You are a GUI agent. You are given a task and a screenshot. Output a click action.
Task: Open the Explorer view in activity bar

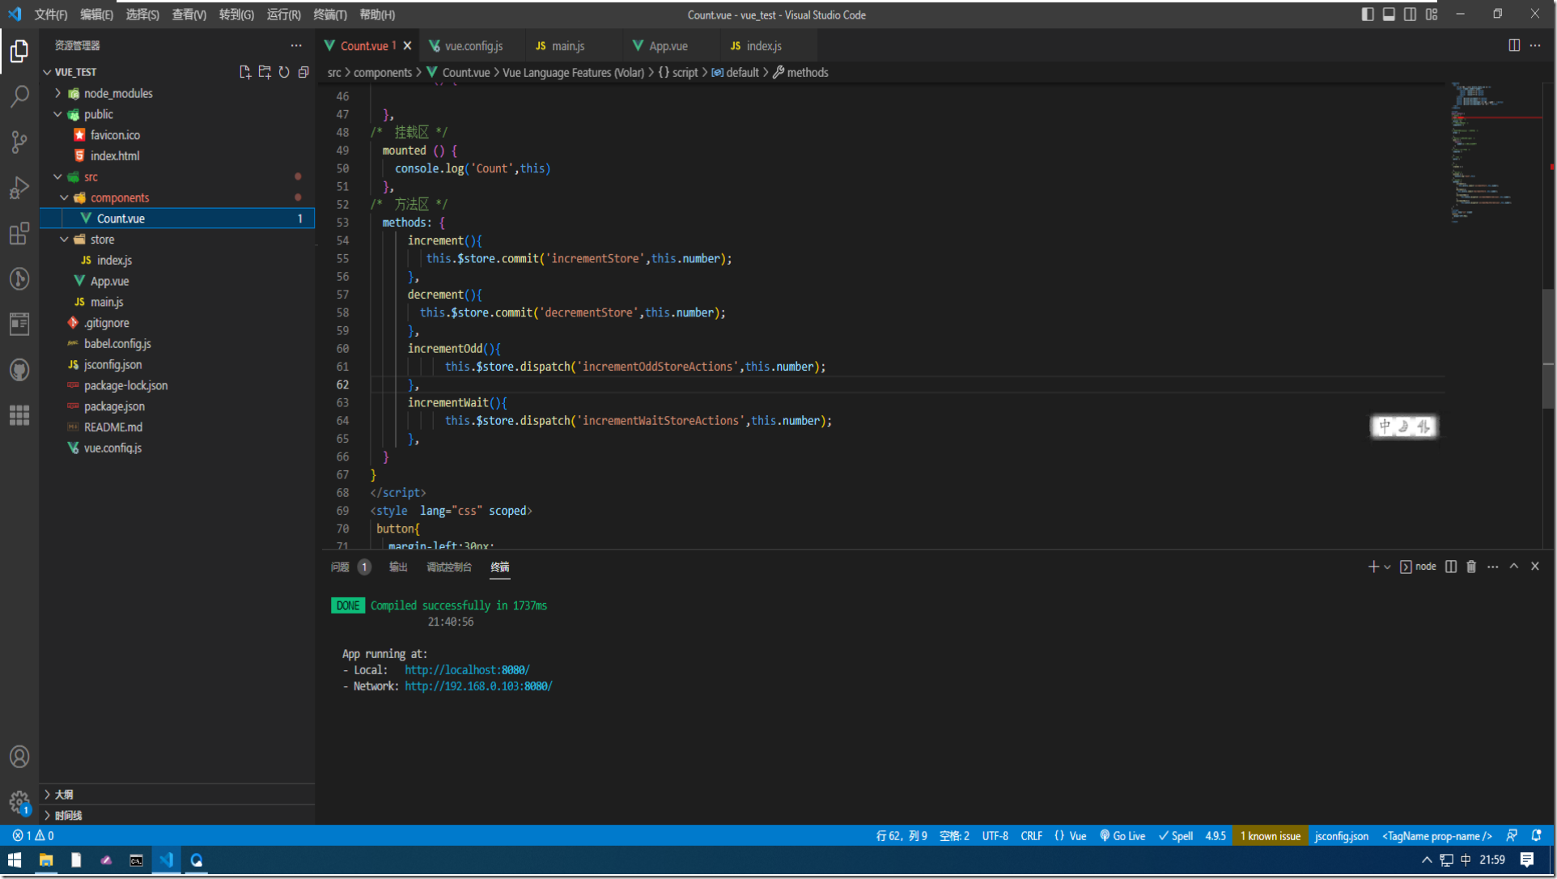point(19,51)
